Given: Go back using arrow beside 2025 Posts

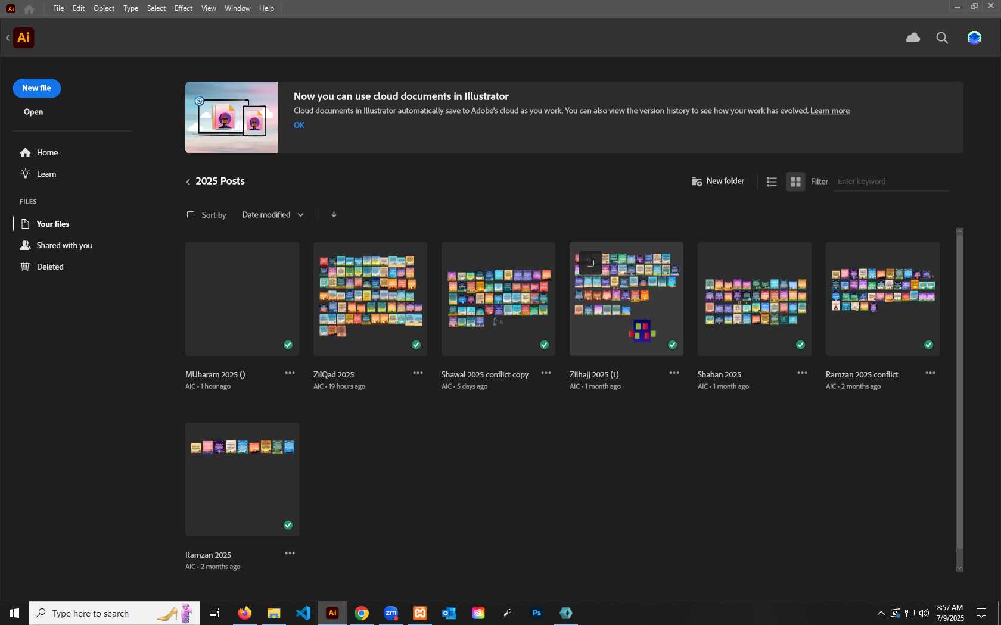Looking at the screenshot, I should (188, 182).
